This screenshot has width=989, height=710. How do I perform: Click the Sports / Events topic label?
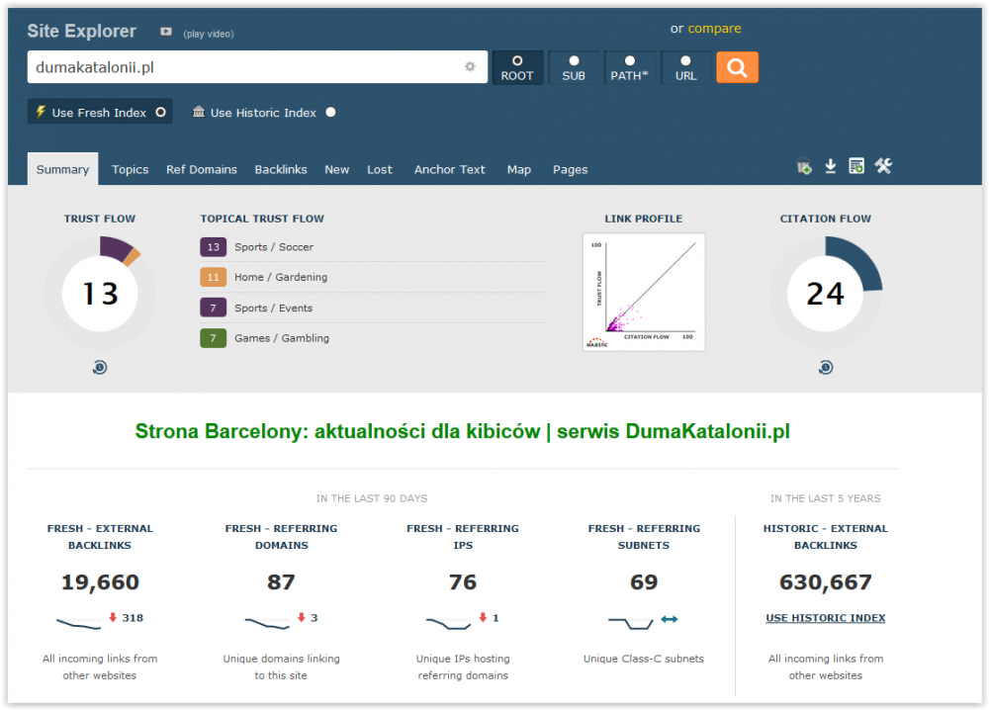click(273, 309)
